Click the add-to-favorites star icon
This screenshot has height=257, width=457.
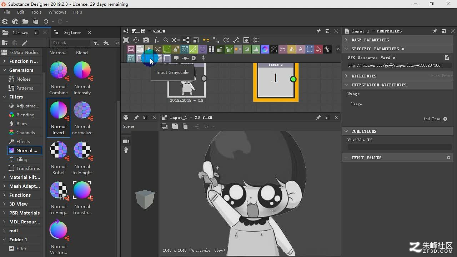tap(106, 43)
